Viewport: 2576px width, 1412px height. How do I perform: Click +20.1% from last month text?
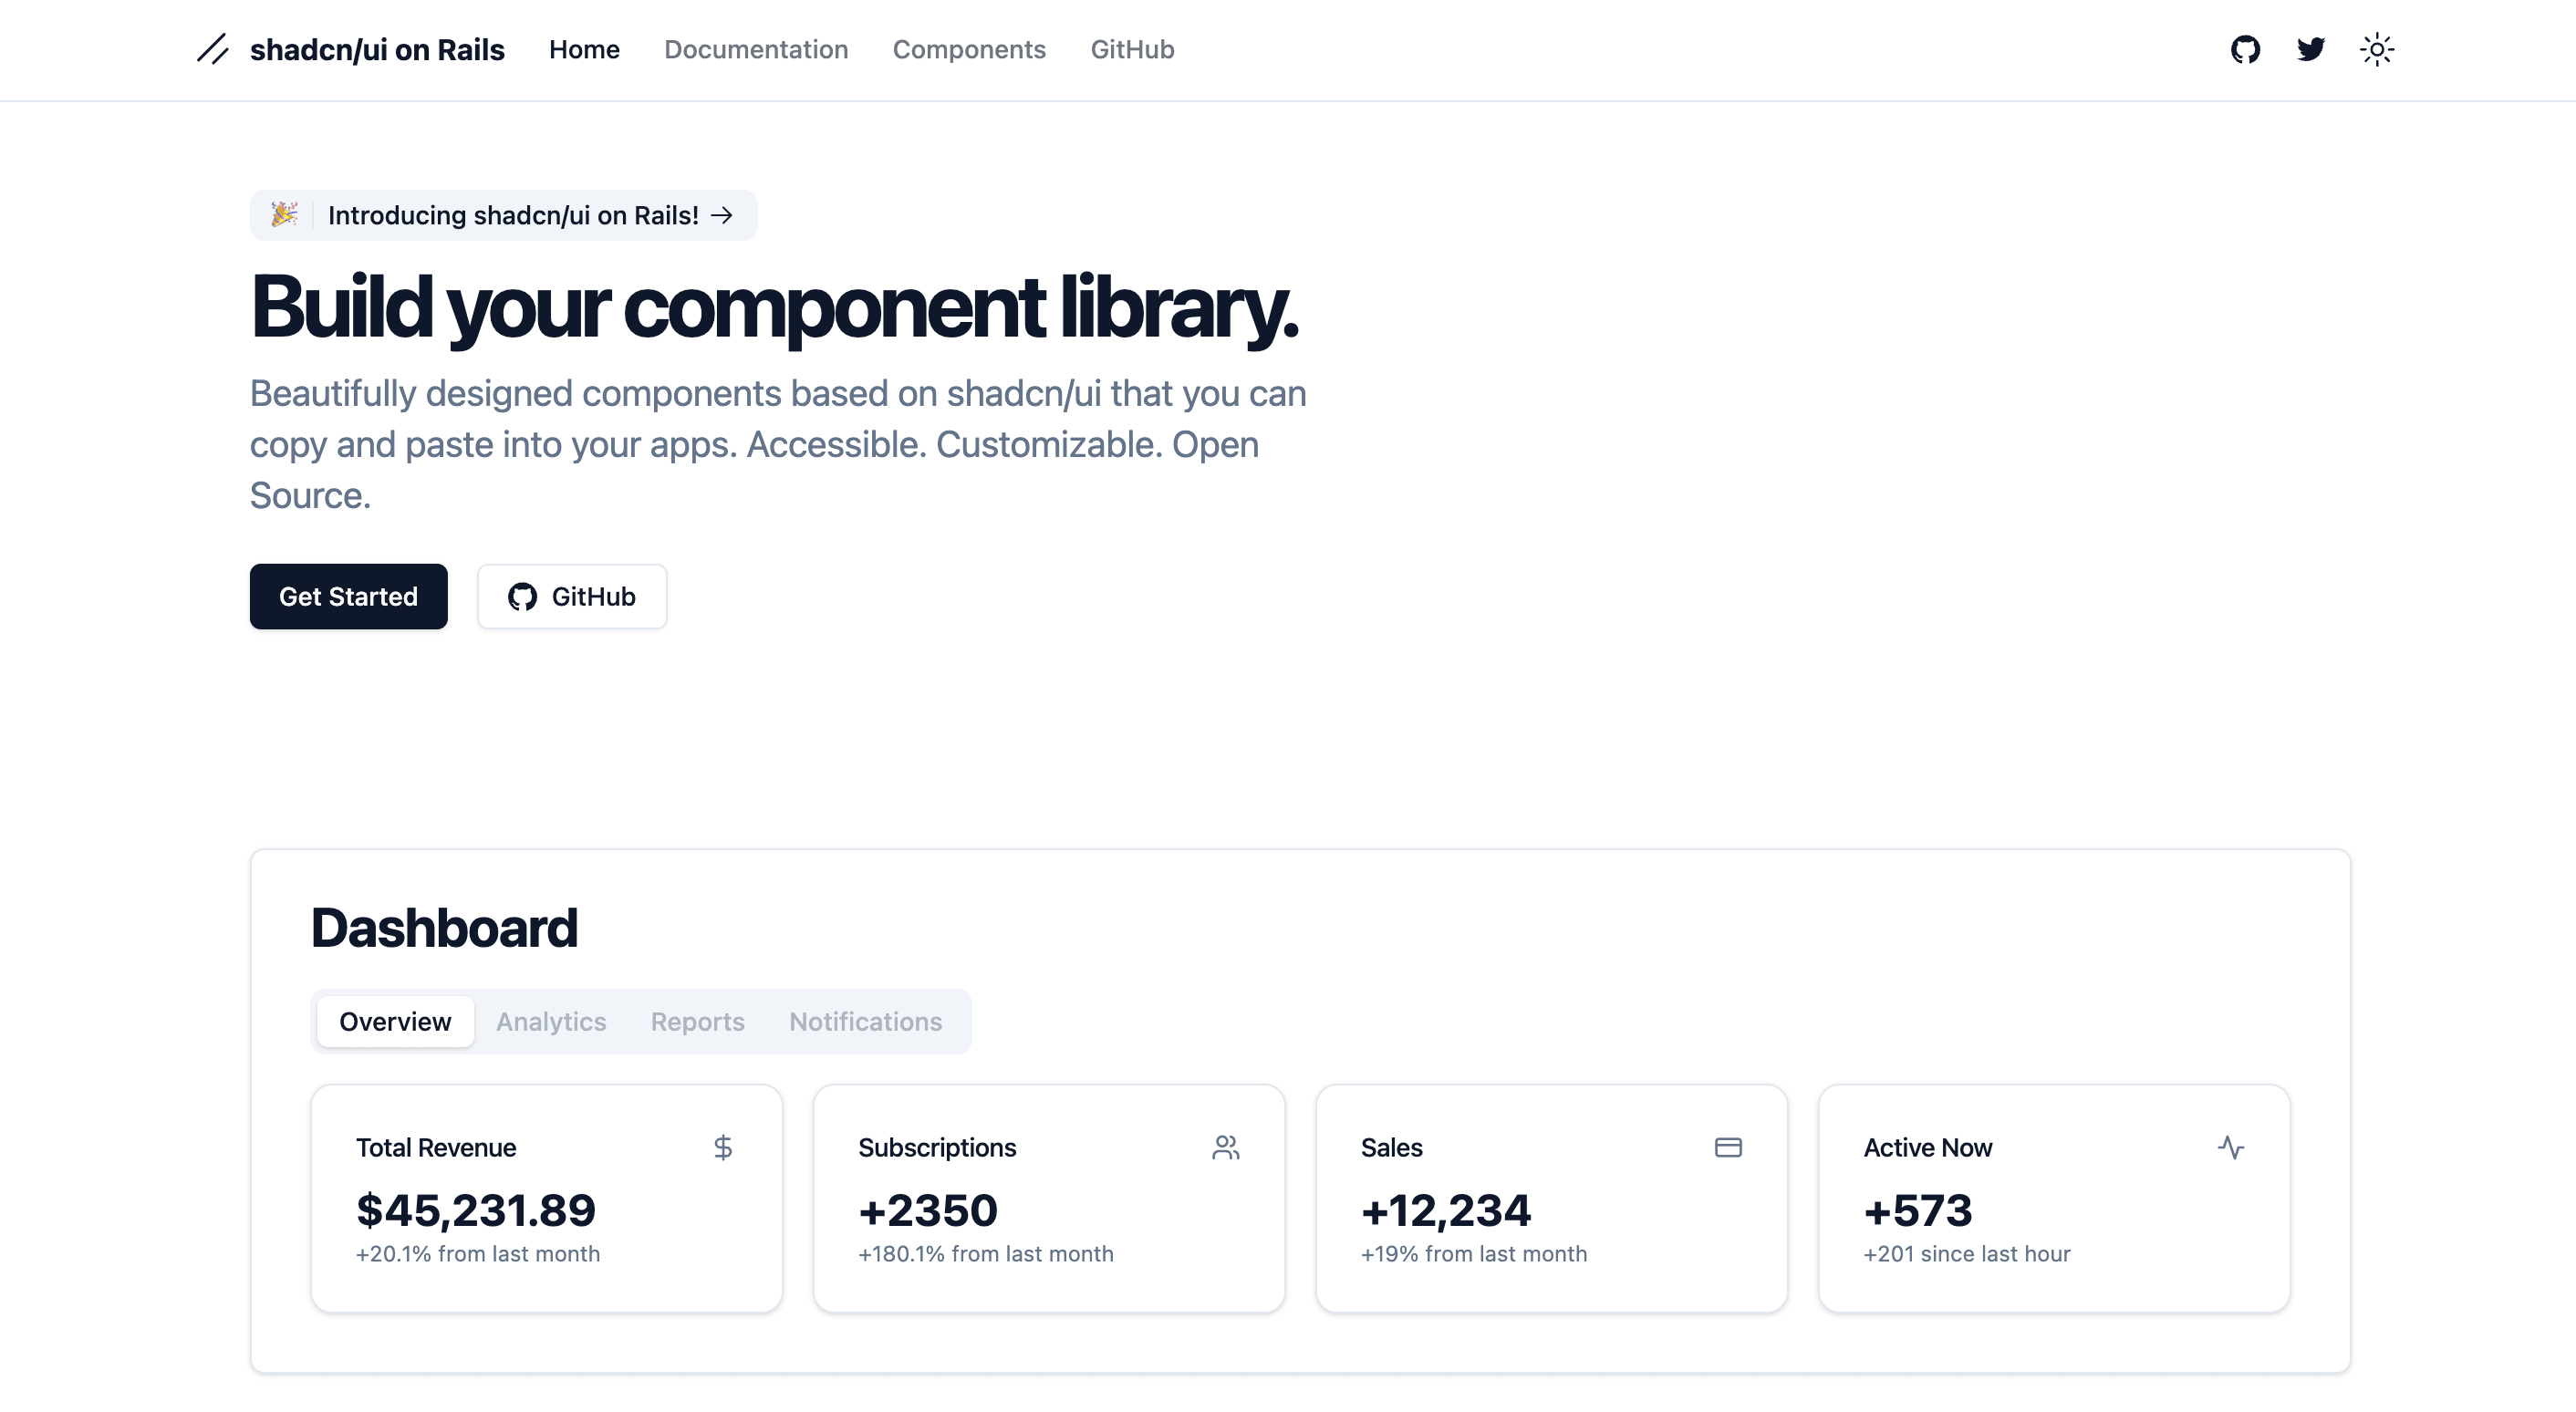[478, 1253]
